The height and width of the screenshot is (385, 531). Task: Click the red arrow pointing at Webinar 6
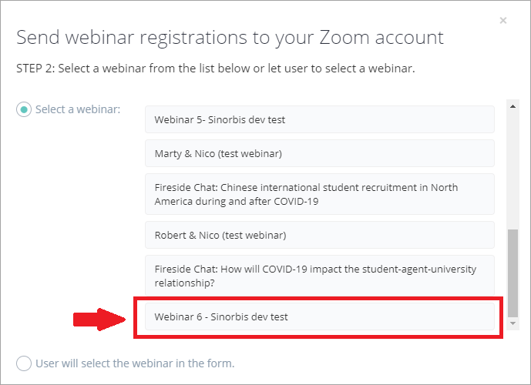99,317
